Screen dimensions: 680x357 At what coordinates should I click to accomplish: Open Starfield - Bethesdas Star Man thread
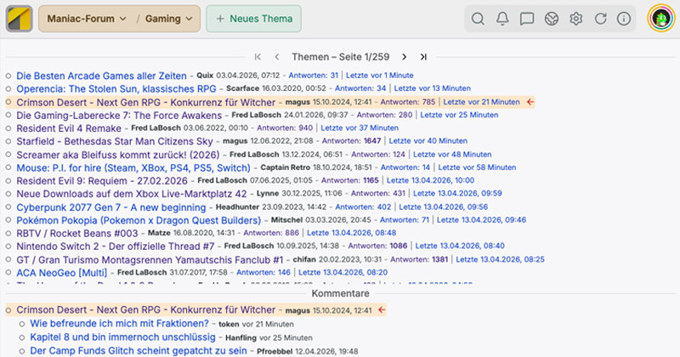coord(115,141)
